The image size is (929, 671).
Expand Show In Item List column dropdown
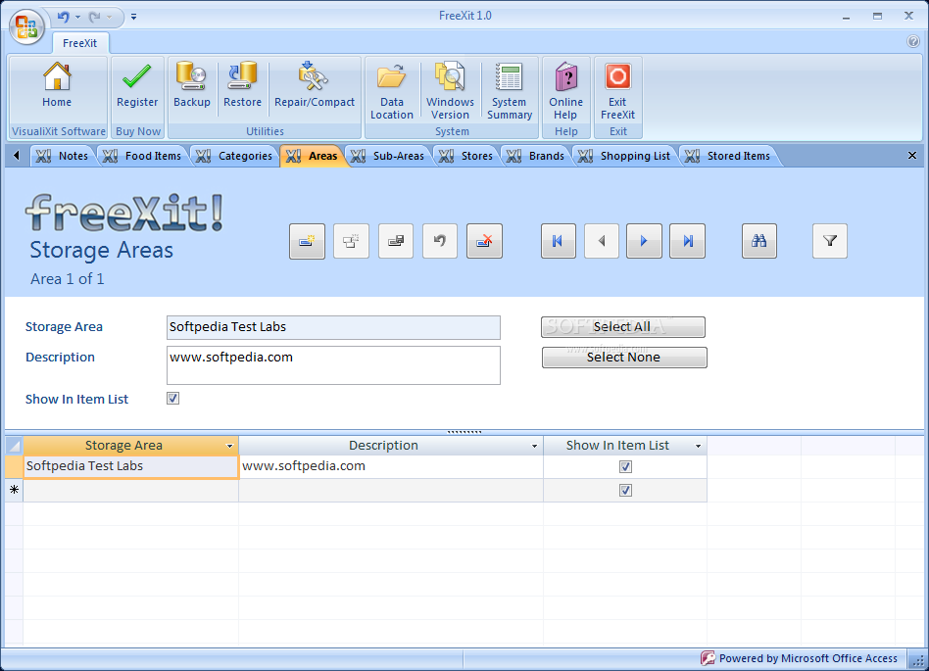pyautogui.click(x=698, y=446)
